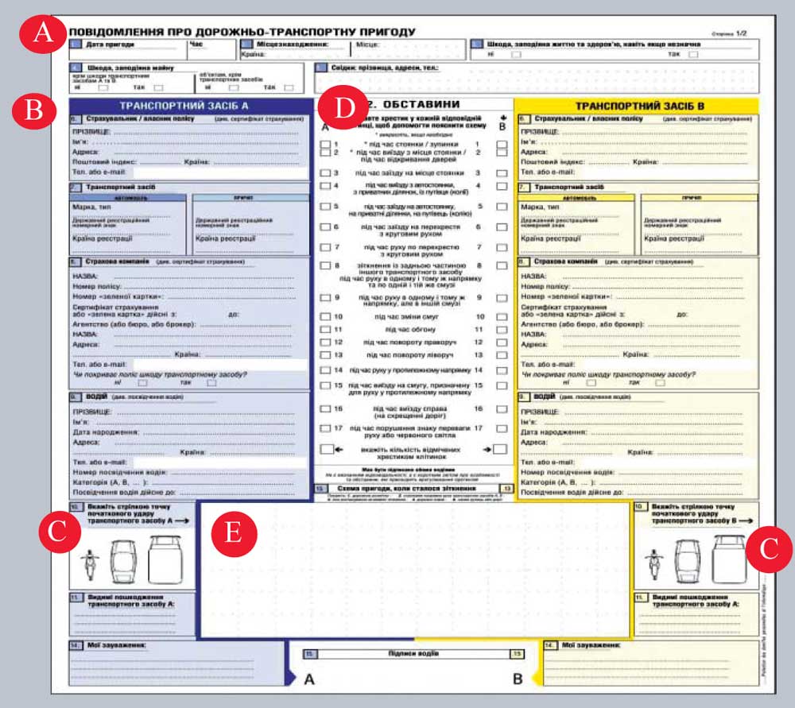Tick column B box 2, виїзд з місця стоянки

point(502,153)
